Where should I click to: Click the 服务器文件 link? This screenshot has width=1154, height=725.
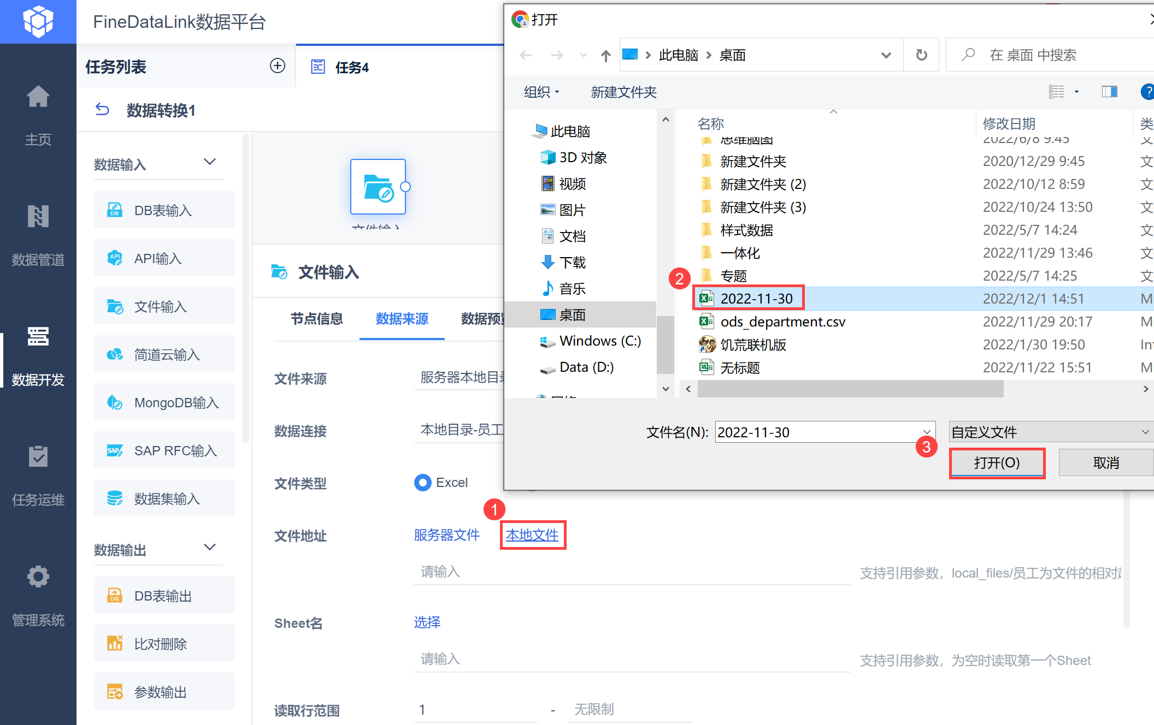[446, 535]
